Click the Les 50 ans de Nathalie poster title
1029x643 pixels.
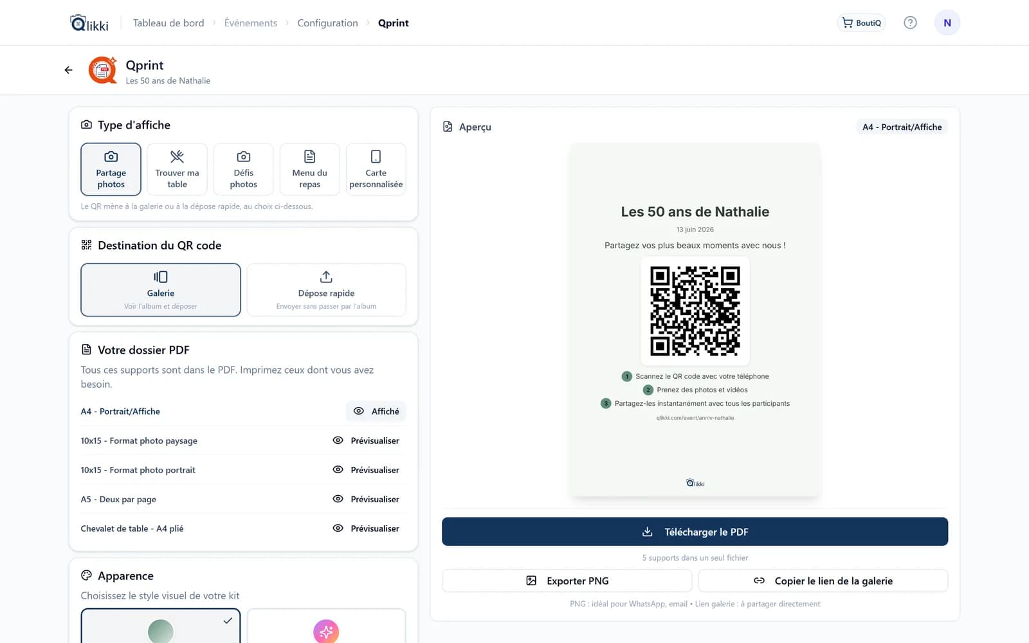pyautogui.click(x=695, y=212)
